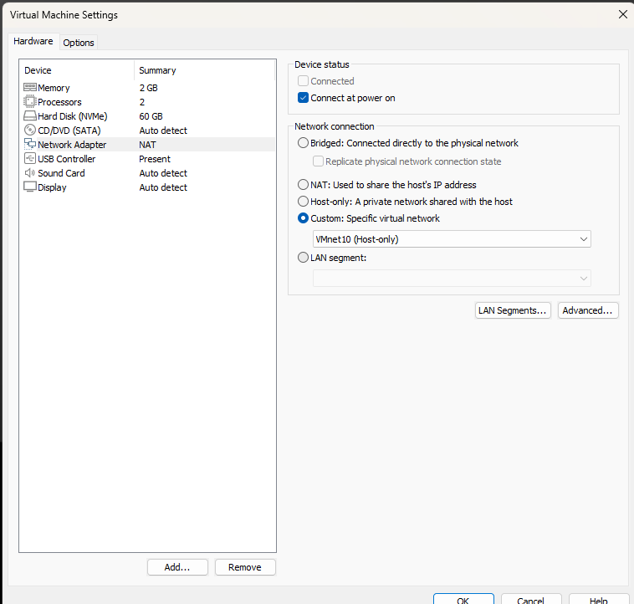Select the Memory device icon
Image resolution: width=634 pixels, height=604 pixels.
(x=30, y=88)
